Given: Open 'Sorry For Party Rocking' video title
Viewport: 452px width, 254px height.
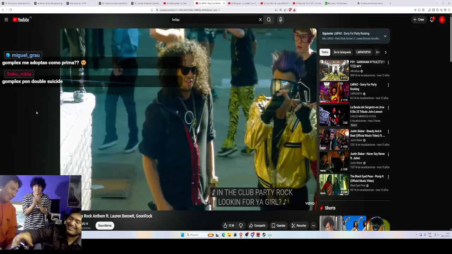Looking at the screenshot, I should [363, 87].
